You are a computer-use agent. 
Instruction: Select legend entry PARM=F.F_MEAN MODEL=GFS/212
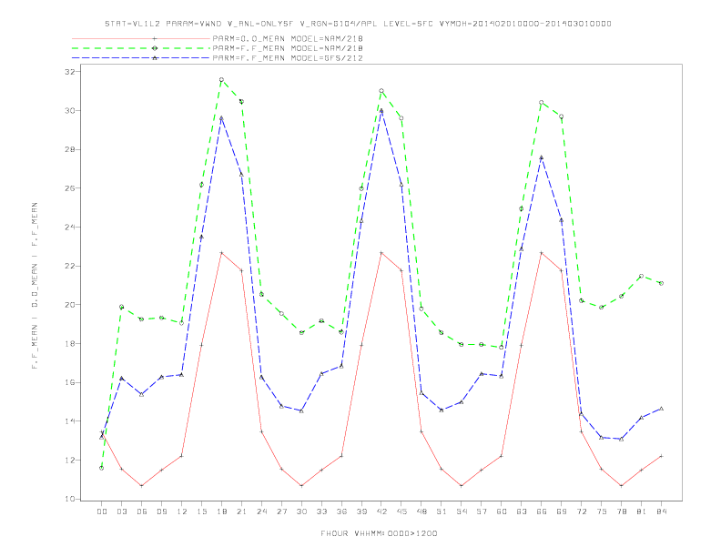(288, 58)
